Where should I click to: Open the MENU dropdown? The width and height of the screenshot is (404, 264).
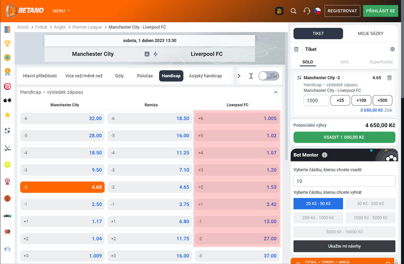61,11
